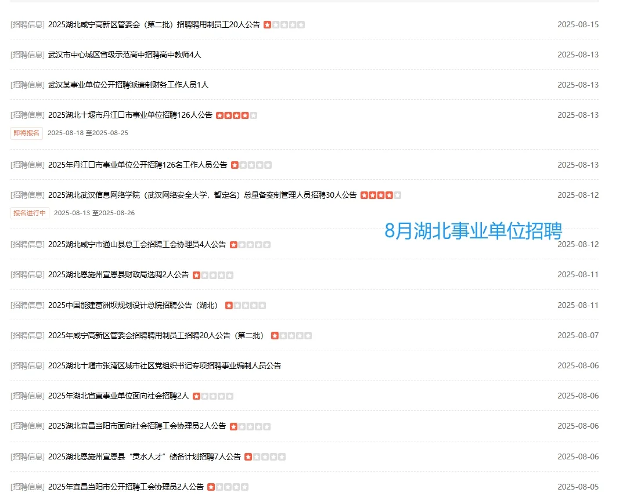Open 2025湖北宜昌当阳市面向社会招聘工会协理员2人公告
This screenshot has height=500, width=623.
click(136, 426)
